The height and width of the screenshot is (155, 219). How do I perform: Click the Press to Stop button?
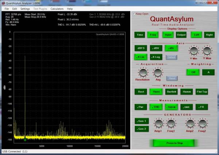pyautogui.click(x=174, y=143)
